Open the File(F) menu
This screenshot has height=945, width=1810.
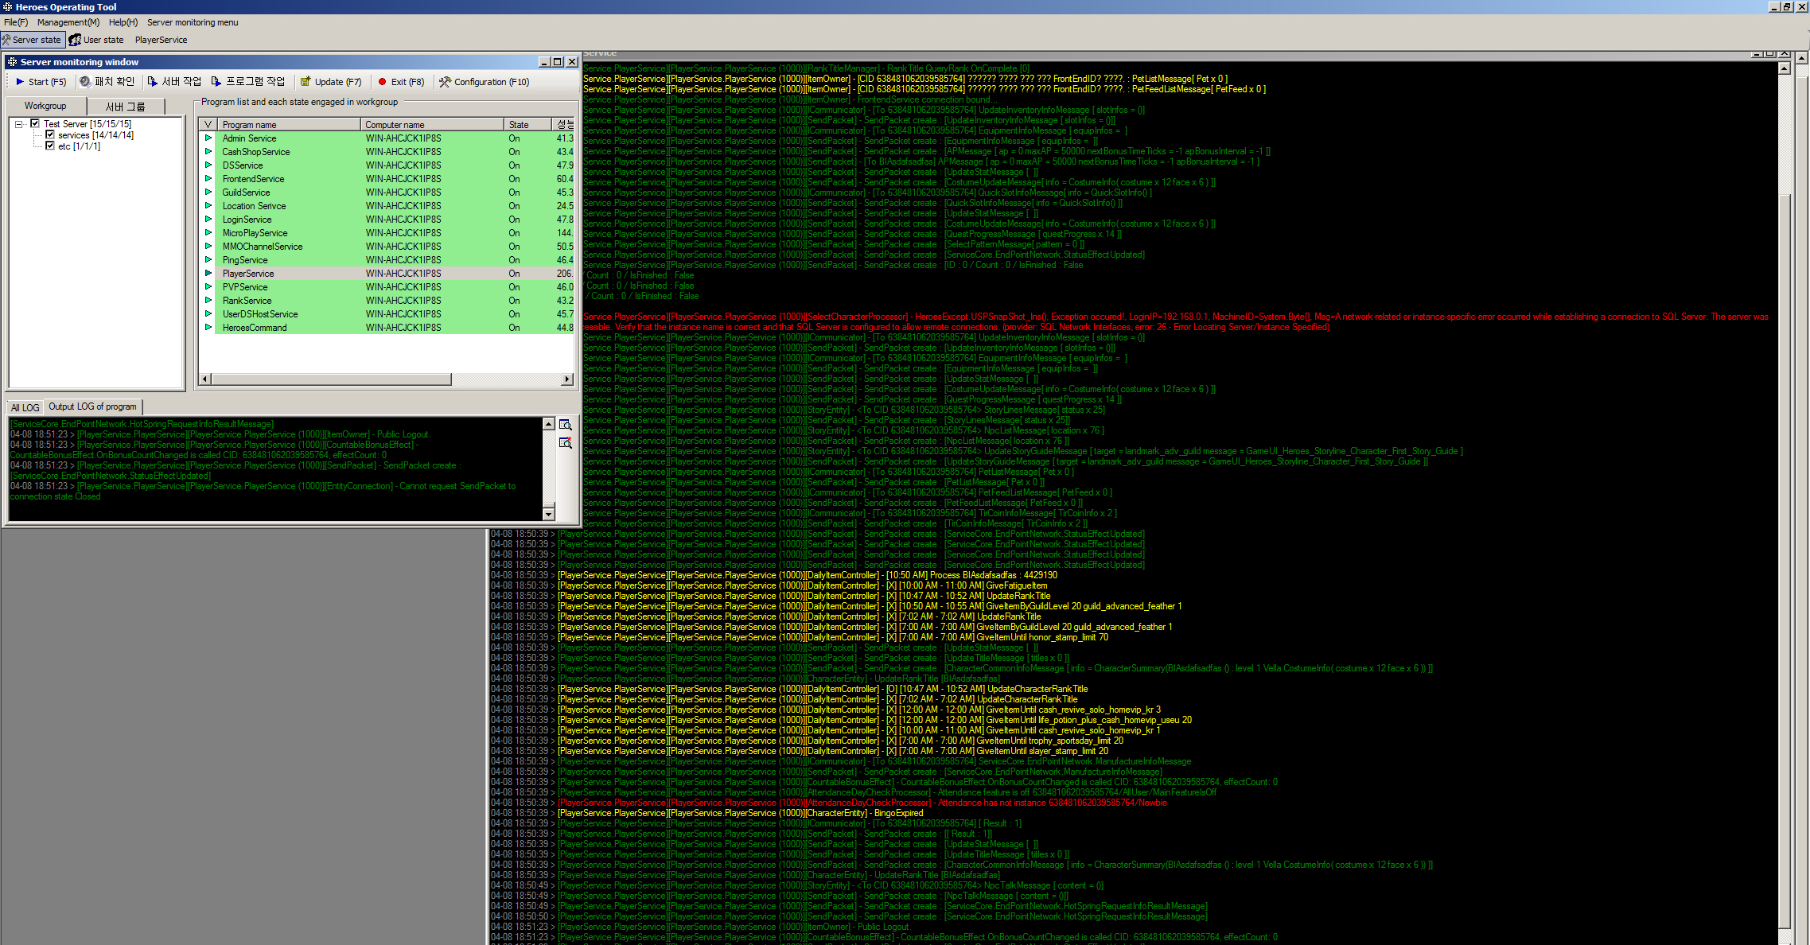pyautogui.click(x=16, y=22)
